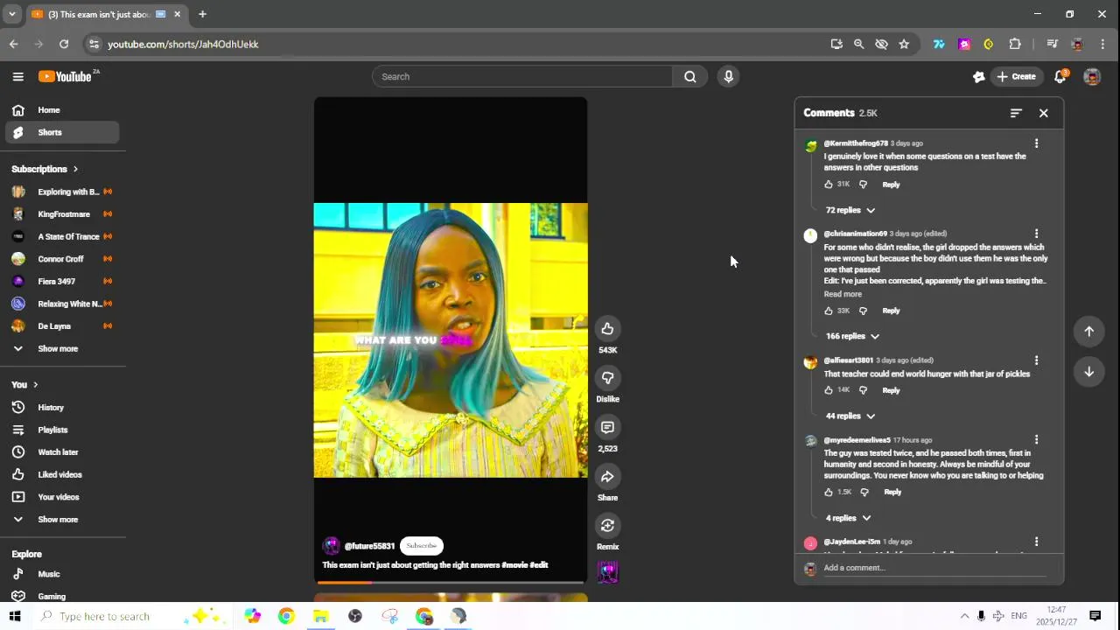Expand 44 replies
Screen dimensions: 1120x630
point(850,416)
